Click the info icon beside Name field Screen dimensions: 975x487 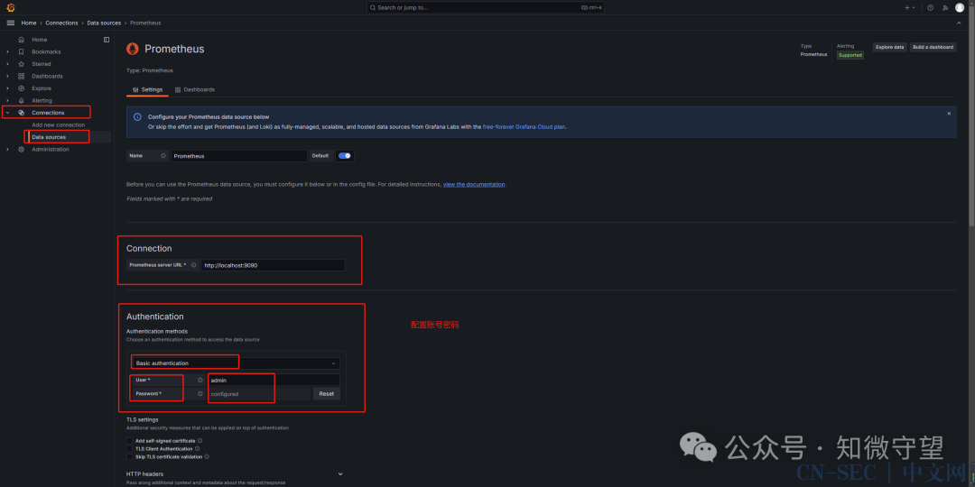(x=163, y=156)
